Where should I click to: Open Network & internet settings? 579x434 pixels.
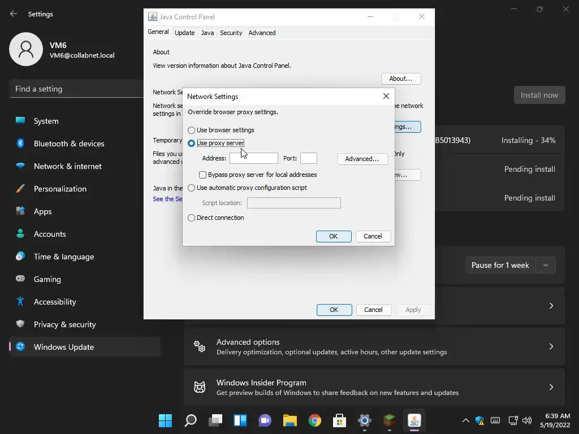tap(85, 166)
